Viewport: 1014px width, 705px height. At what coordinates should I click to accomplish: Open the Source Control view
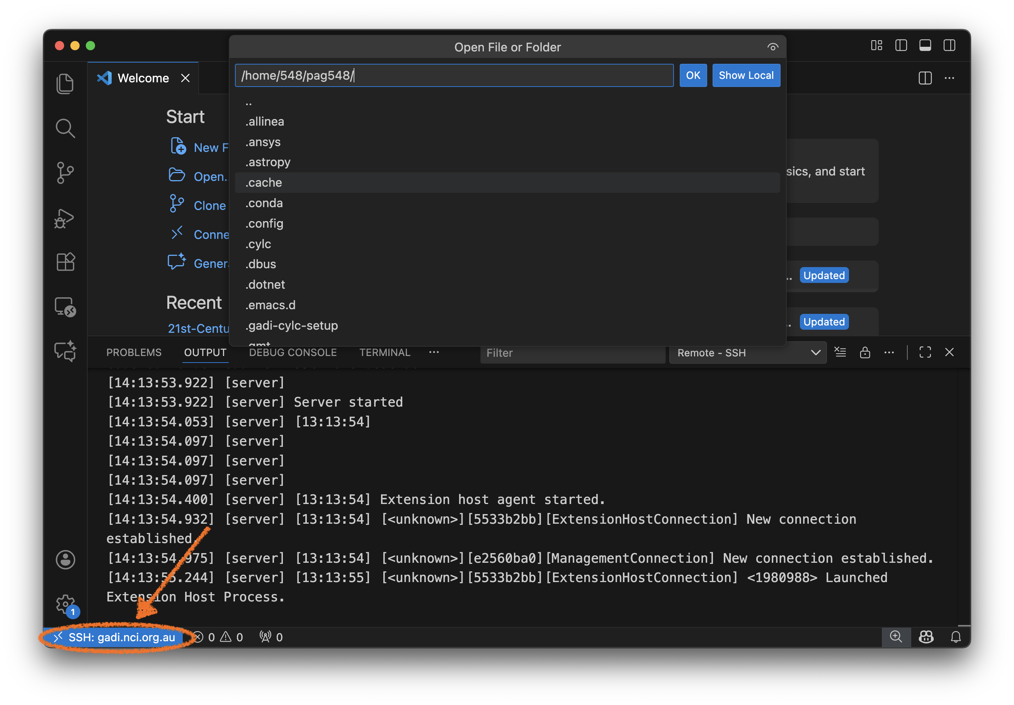pos(65,173)
